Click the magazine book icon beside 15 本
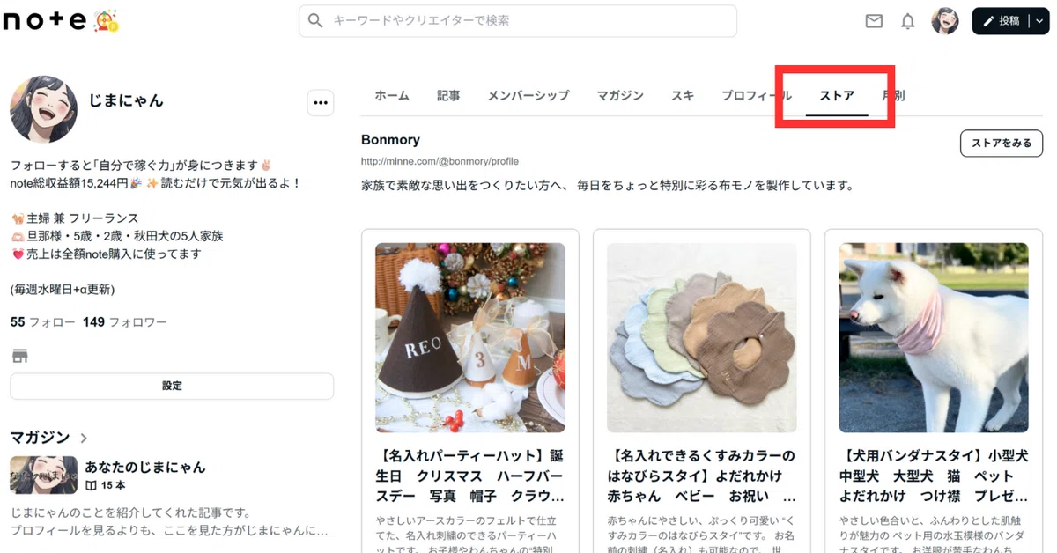 coord(91,485)
